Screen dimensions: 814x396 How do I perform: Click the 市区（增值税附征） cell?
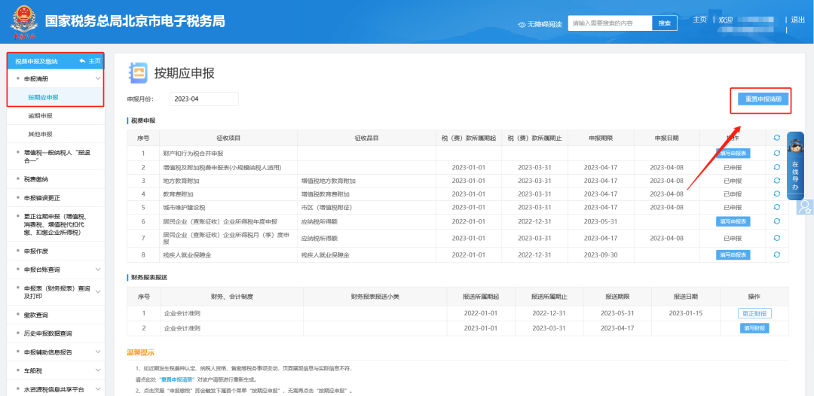pos(366,207)
